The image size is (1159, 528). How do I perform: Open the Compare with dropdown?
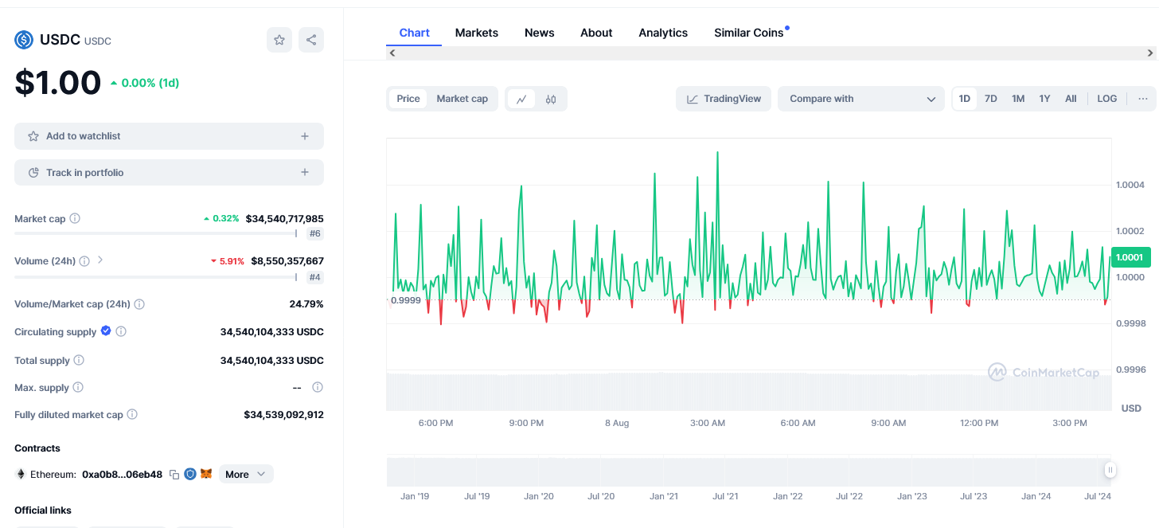(861, 99)
